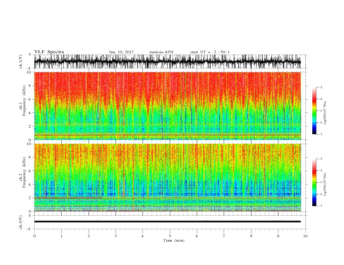344x265 pixels.
Task: Click time axis tick label "1"
Action: click(x=61, y=236)
